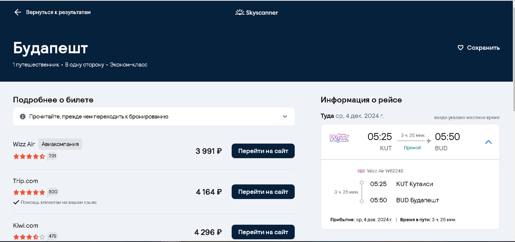Expand 'Прочитайте, прежде чем переходить к бронированию' chevron
The height and width of the screenshot is (242, 515).
(x=285, y=117)
